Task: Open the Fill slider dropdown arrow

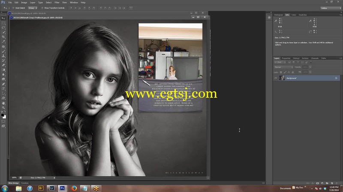Action: pyautogui.click(x=310, y=72)
